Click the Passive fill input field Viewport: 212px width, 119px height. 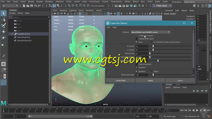coord(142,54)
